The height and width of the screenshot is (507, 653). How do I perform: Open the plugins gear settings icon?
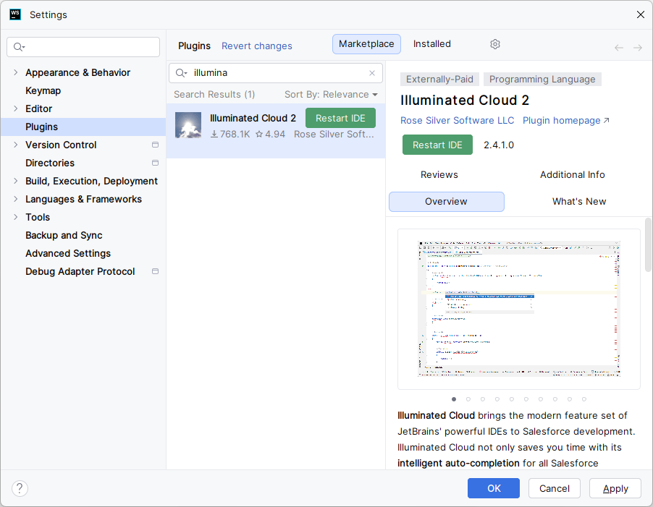tap(494, 44)
